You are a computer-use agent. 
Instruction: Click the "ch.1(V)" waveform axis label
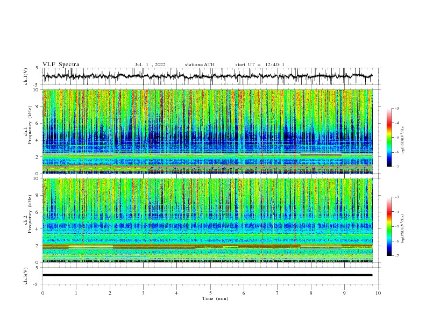tap(26, 76)
